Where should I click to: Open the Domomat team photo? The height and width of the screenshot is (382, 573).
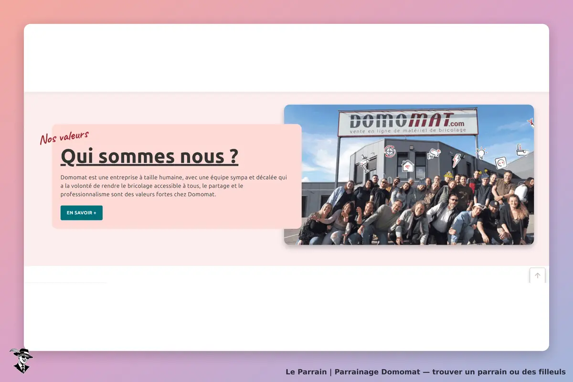tap(409, 175)
